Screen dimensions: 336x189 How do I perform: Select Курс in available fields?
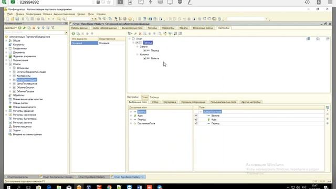click(x=140, y=115)
